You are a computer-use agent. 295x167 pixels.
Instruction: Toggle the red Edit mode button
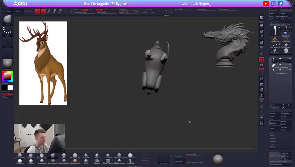38,11
